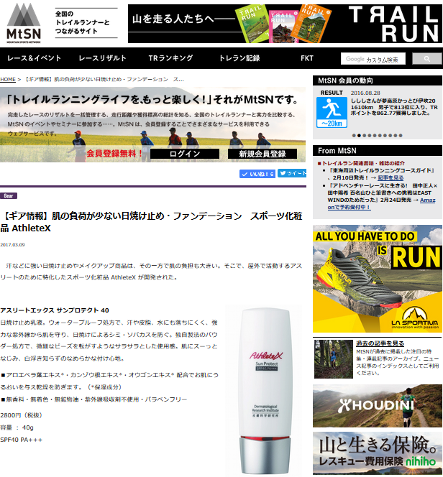Image resolution: width=443 pixels, height=477 pixels.
Task: Click the HOUDINI banner
Action: (378, 406)
